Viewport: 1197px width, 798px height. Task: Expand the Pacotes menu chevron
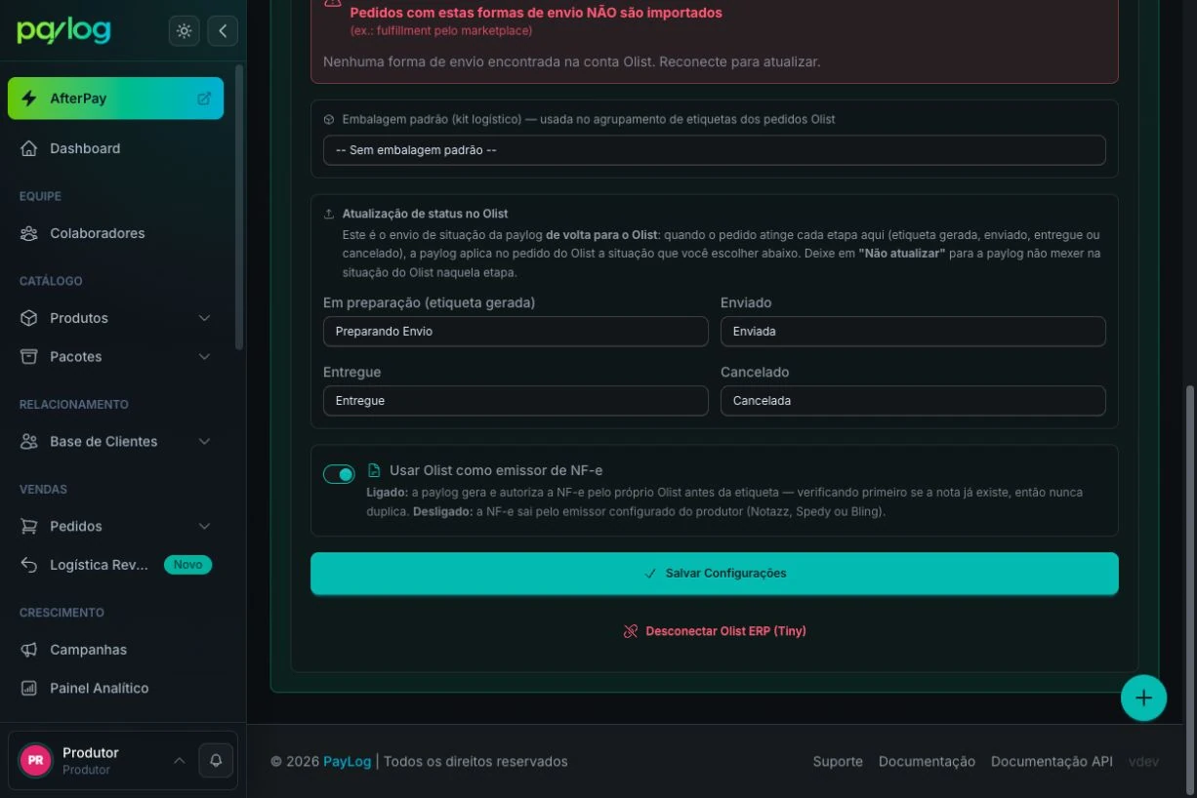[204, 357]
